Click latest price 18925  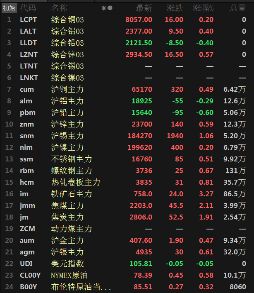click(x=142, y=101)
